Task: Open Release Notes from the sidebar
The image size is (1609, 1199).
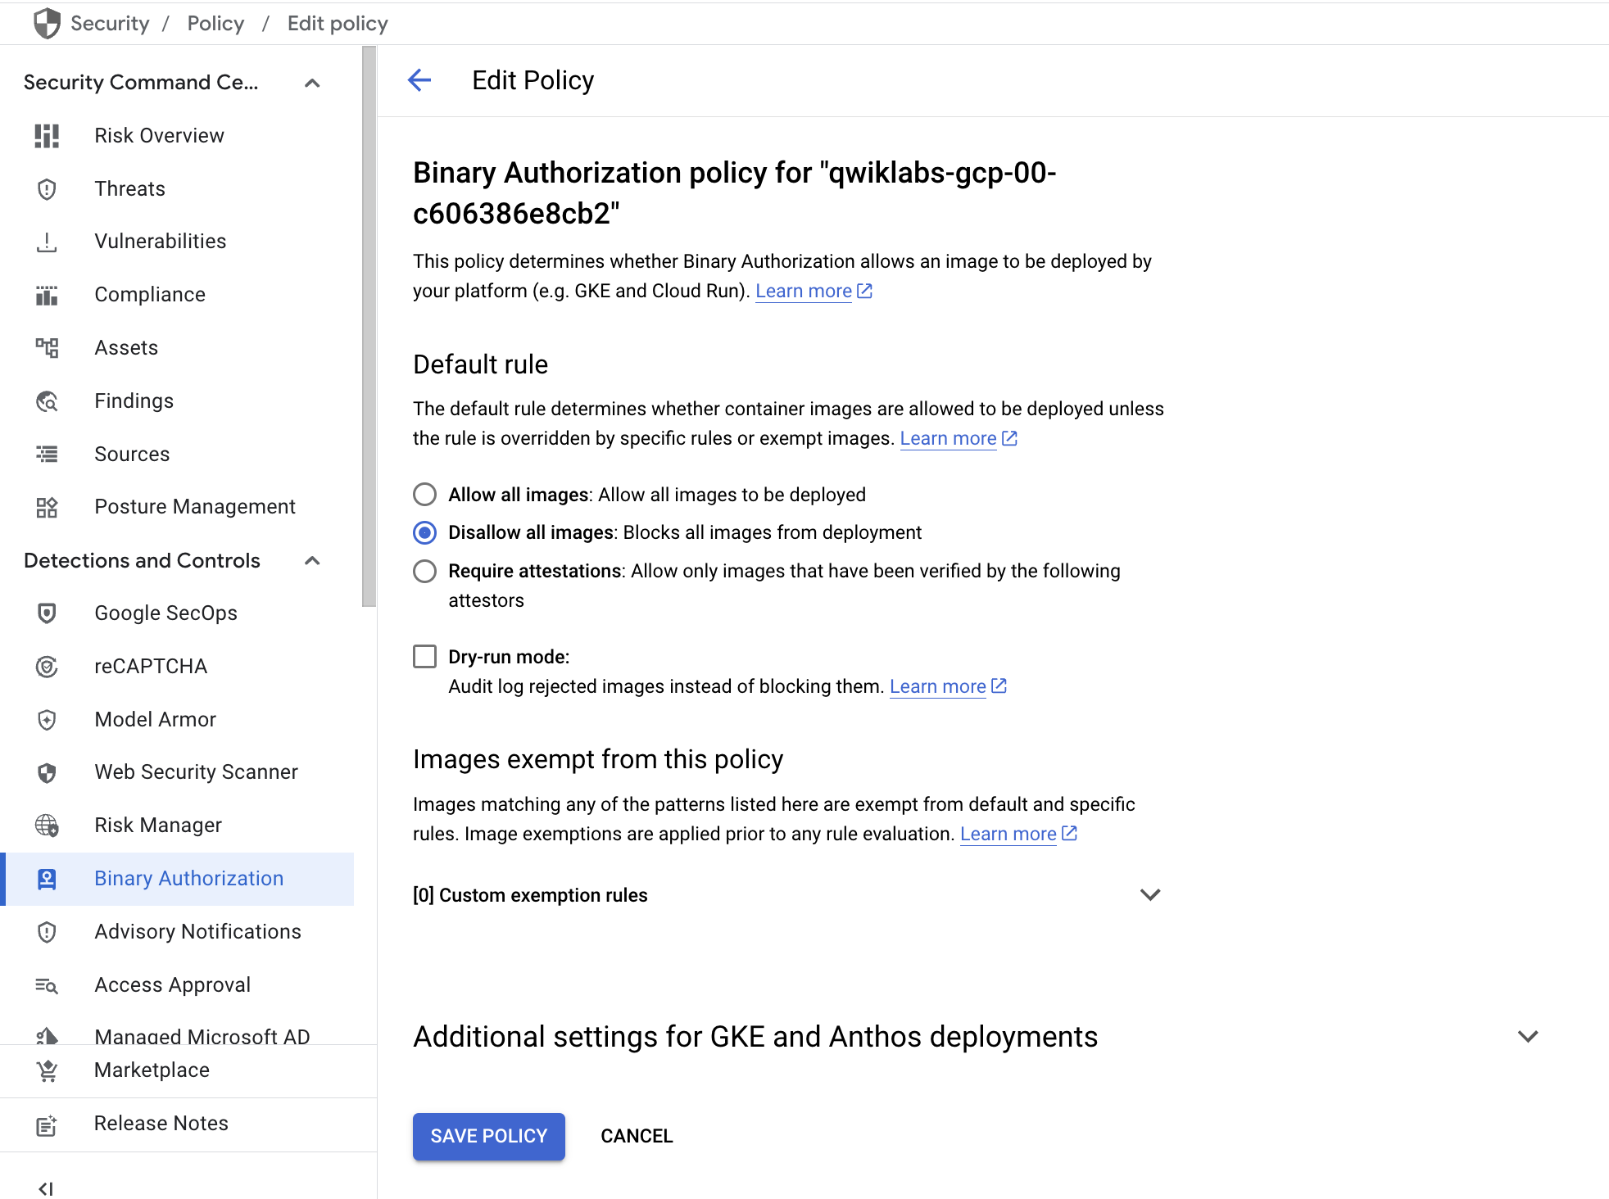Action: (x=161, y=1124)
